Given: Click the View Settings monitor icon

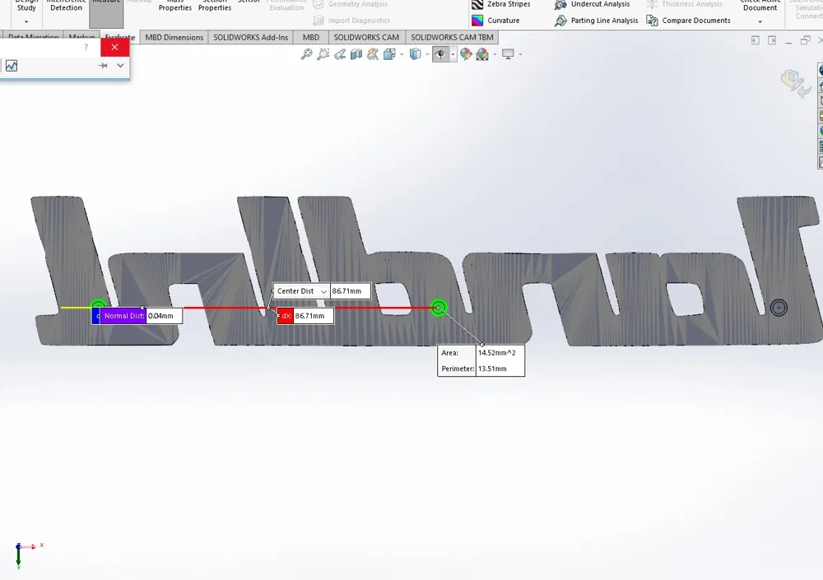Looking at the screenshot, I should pyautogui.click(x=508, y=54).
